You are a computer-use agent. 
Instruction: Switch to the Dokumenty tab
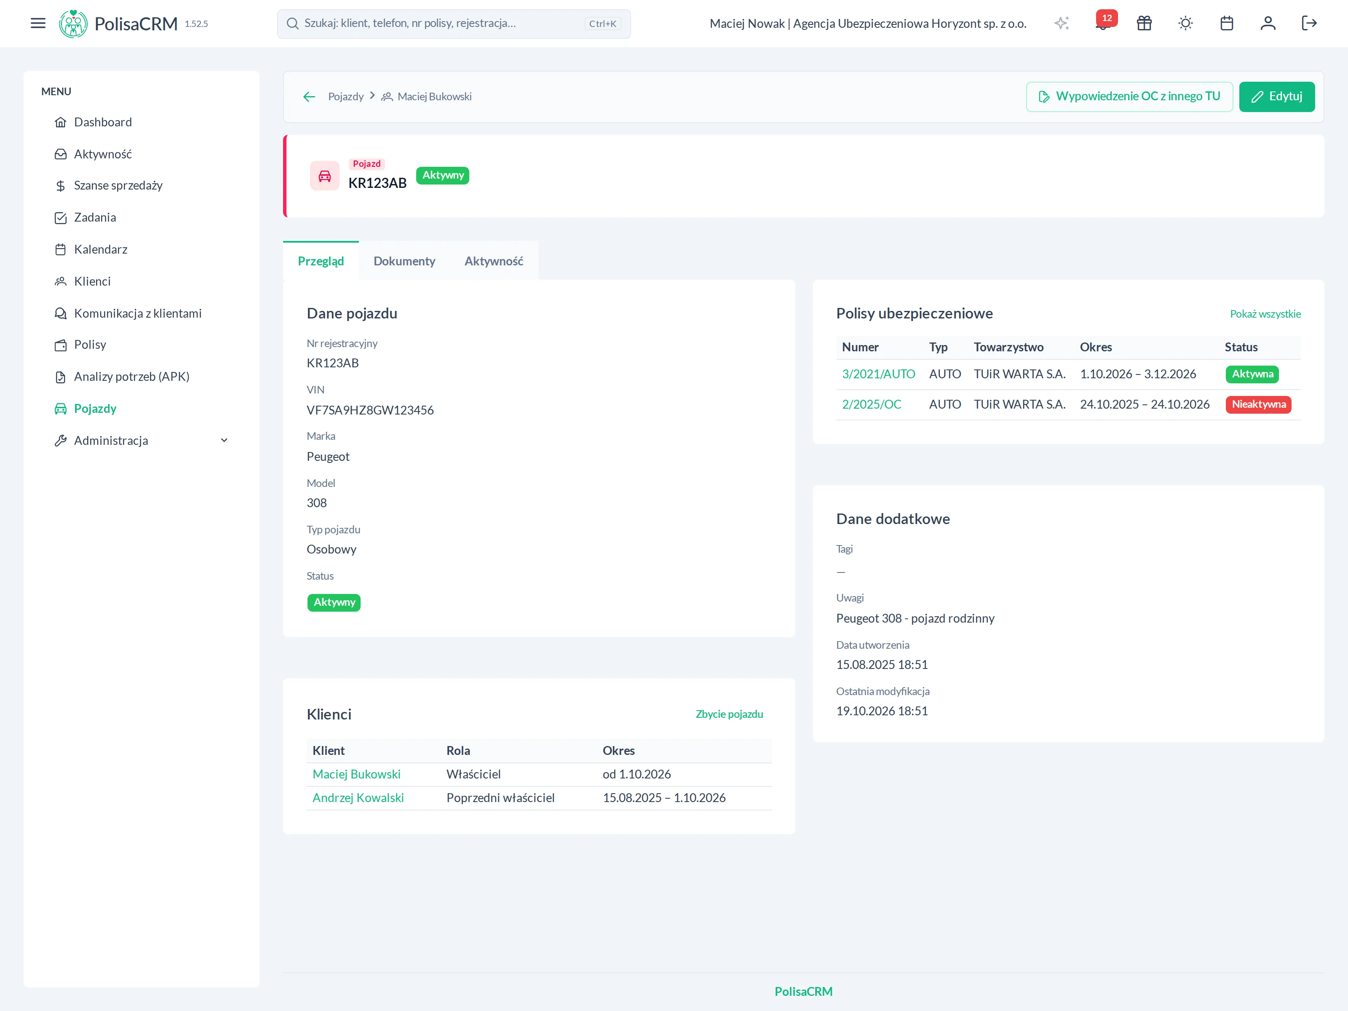tap(404, 261)
